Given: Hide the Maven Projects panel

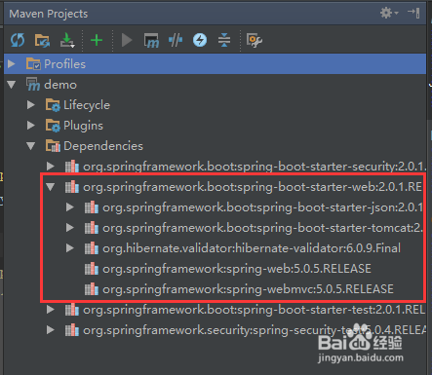Looking at the screenshot, I should (413, 13).
